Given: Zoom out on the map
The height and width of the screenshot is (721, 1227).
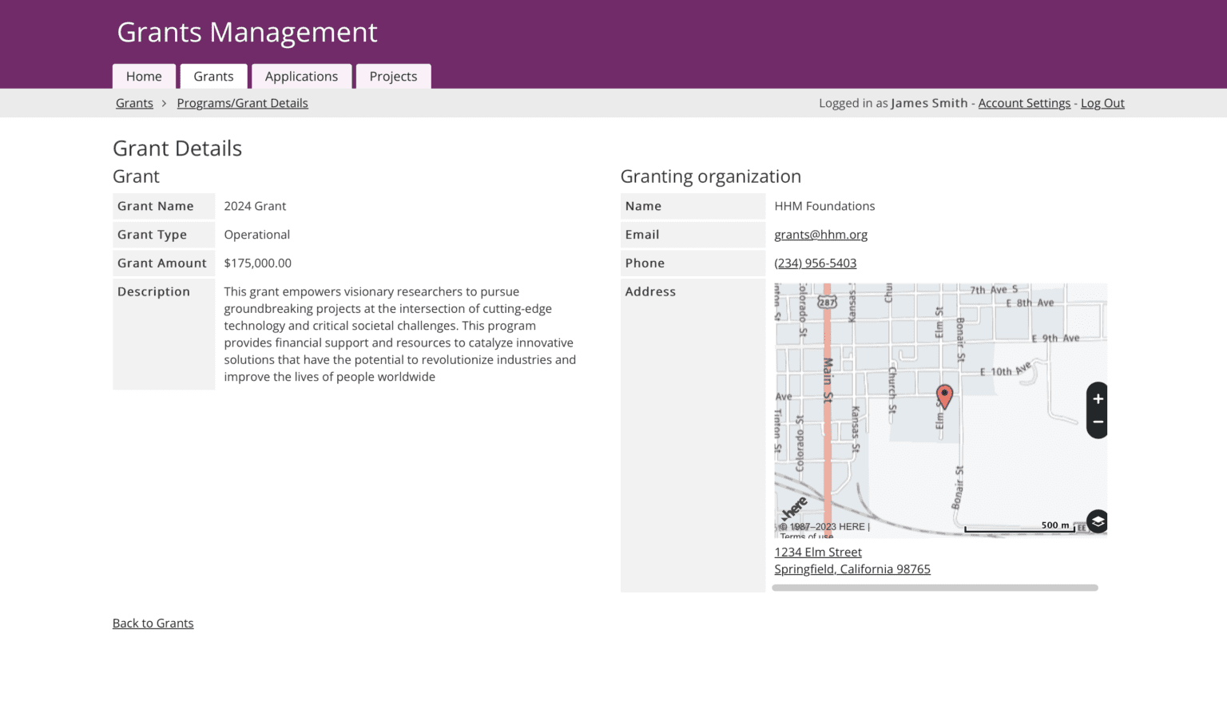Looking at the screenshot, I should (1097, 421).
